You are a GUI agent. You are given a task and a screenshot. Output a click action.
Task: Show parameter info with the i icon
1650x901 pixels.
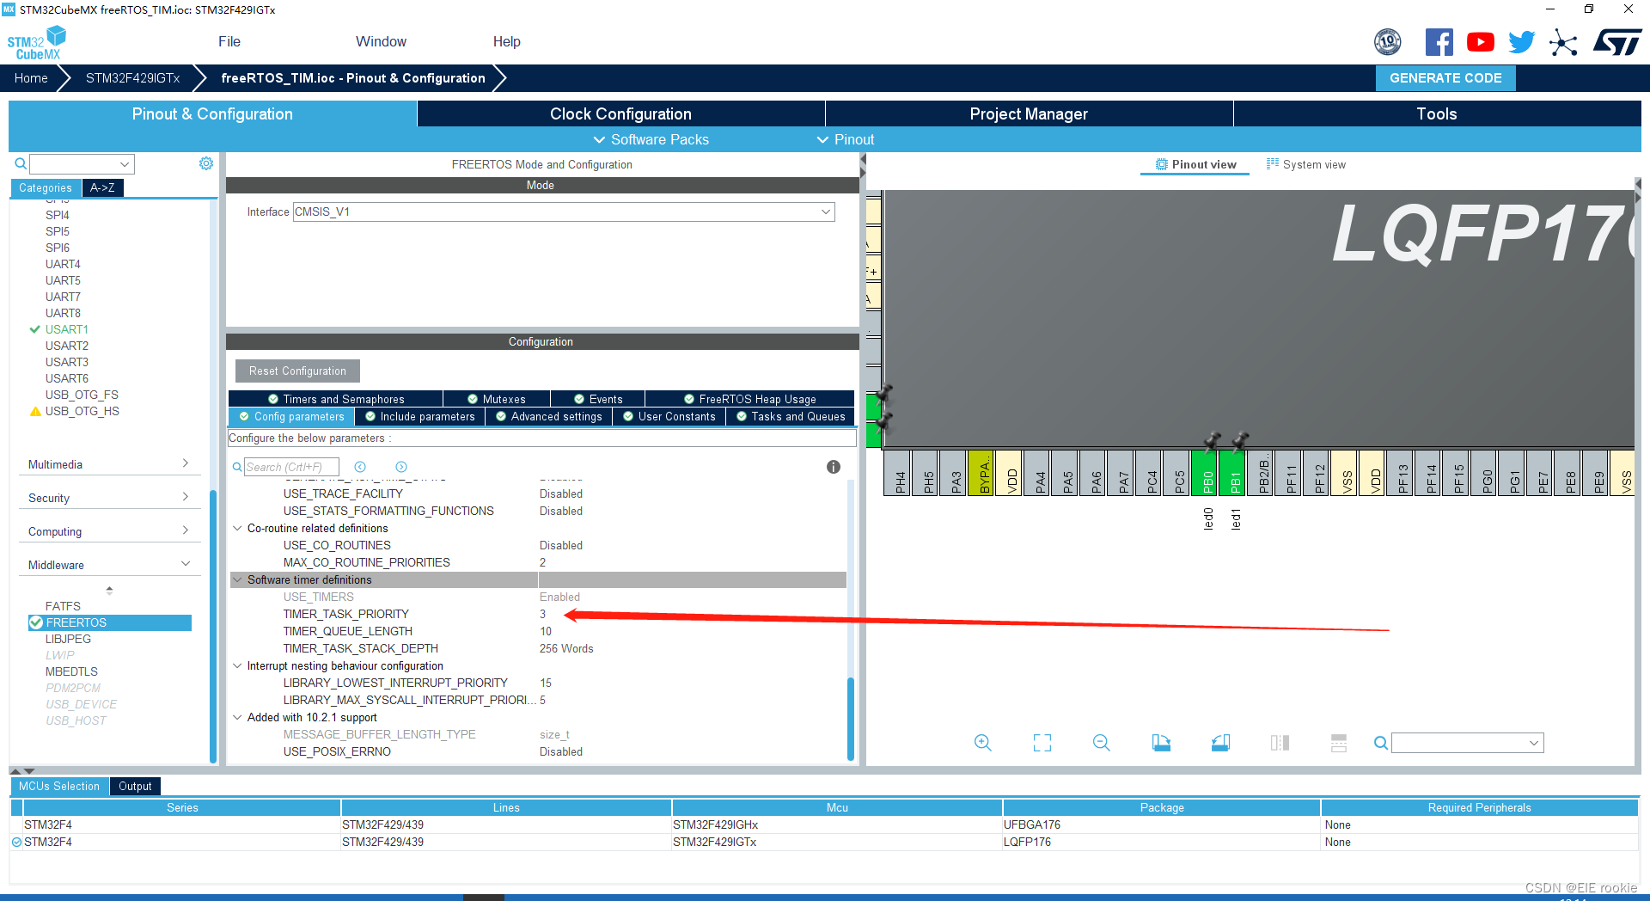tap(834, 467)
